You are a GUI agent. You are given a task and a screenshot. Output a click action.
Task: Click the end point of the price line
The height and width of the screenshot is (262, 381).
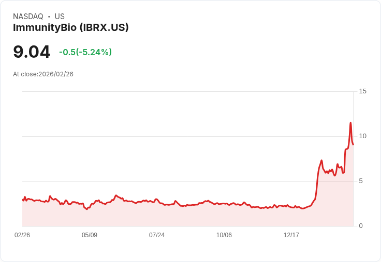coord(353,144)
